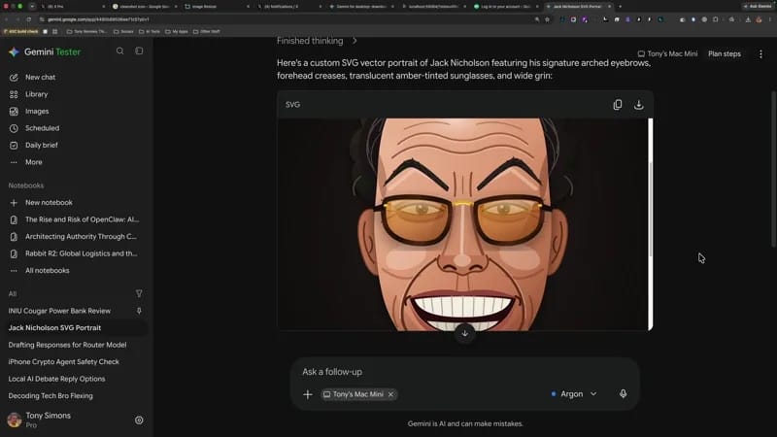Open the Other Stuff bookmarks folder
Screen dimensions: 777x437
[x=207, y=31]
